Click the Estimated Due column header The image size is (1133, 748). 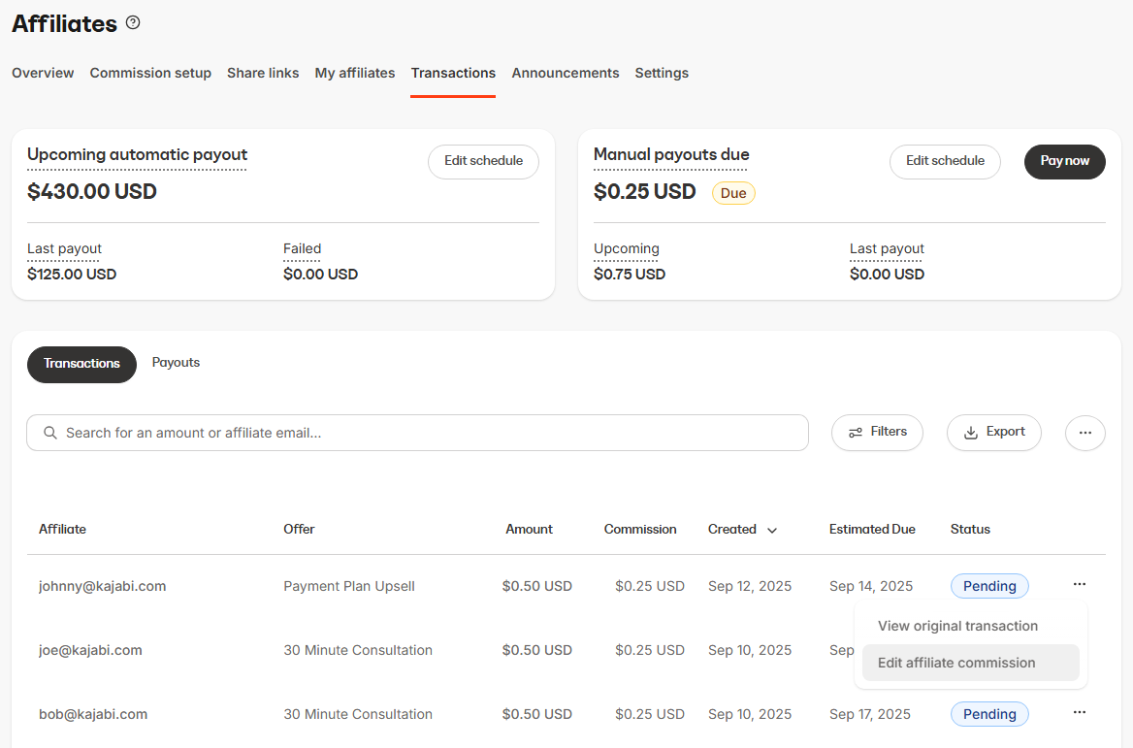click(872, 529)
